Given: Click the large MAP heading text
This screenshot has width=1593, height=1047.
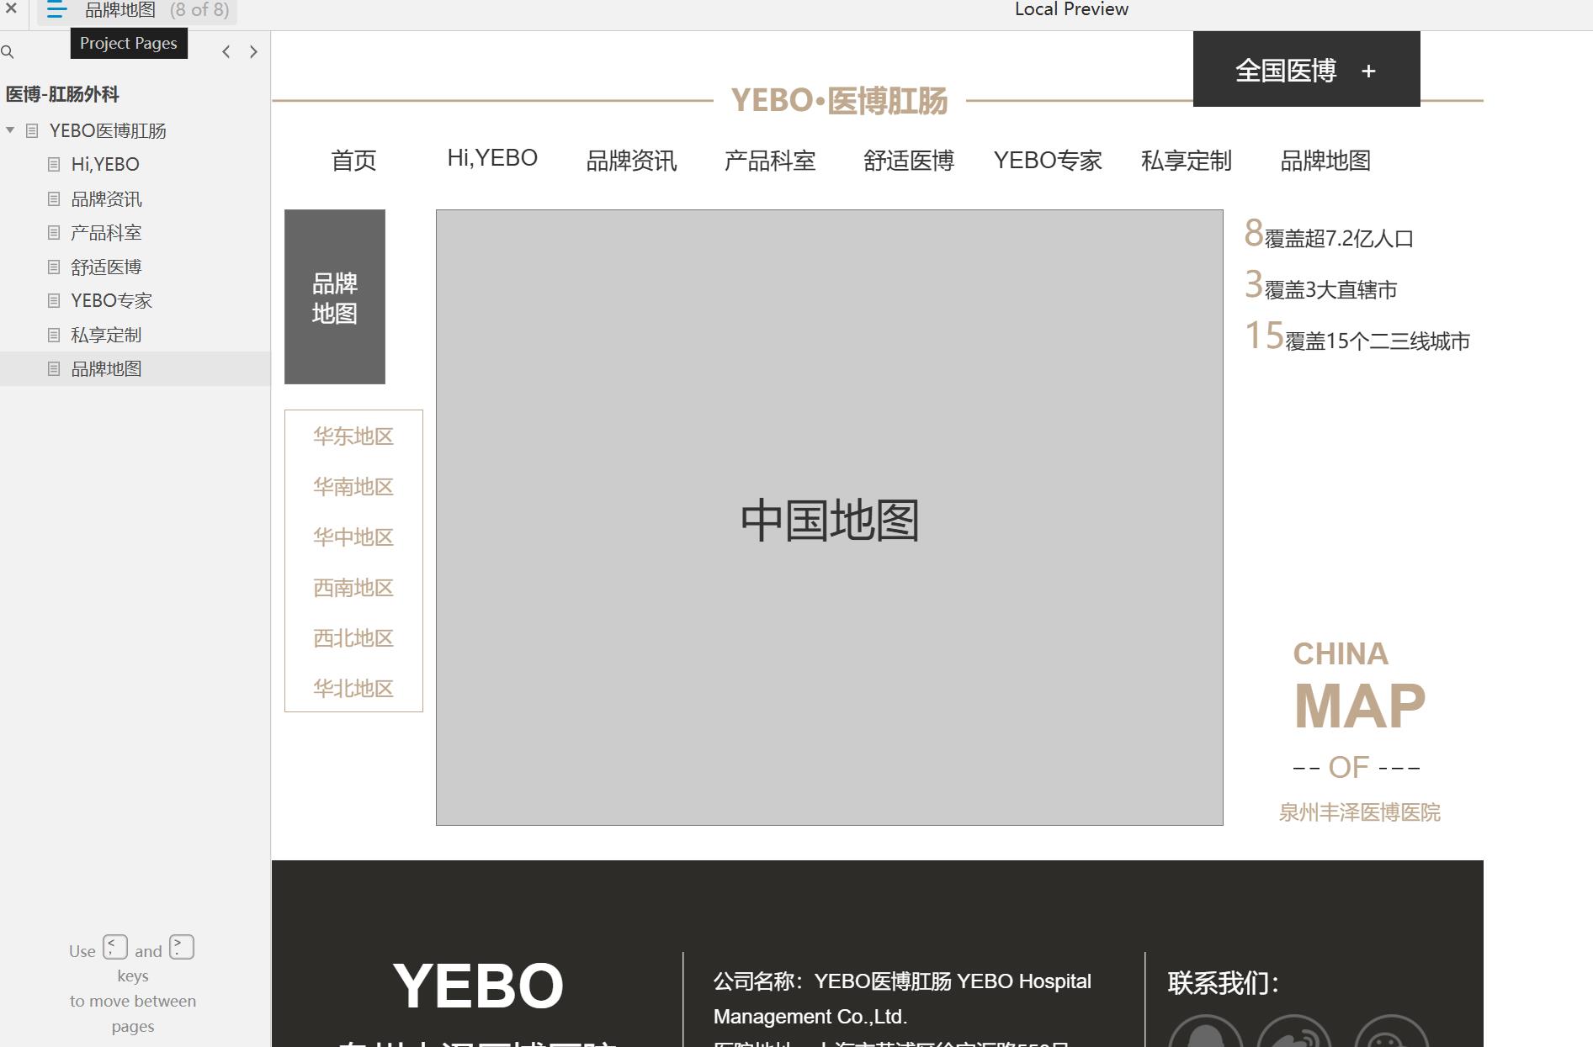Looking at the screenshot, I should tap(1360, 706).
